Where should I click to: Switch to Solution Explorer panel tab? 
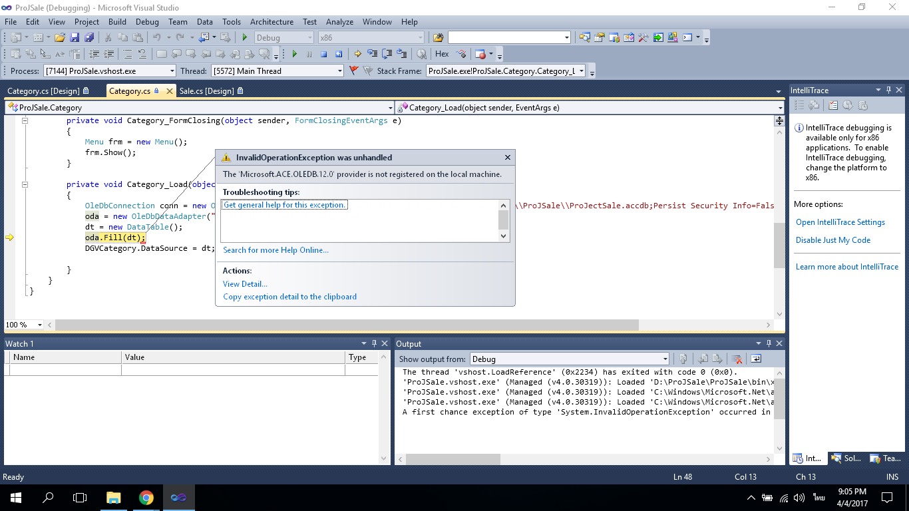pos(847,458)
